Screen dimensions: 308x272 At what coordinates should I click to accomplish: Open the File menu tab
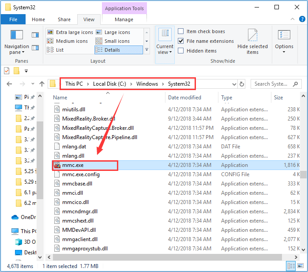click(x=13, y=19)
